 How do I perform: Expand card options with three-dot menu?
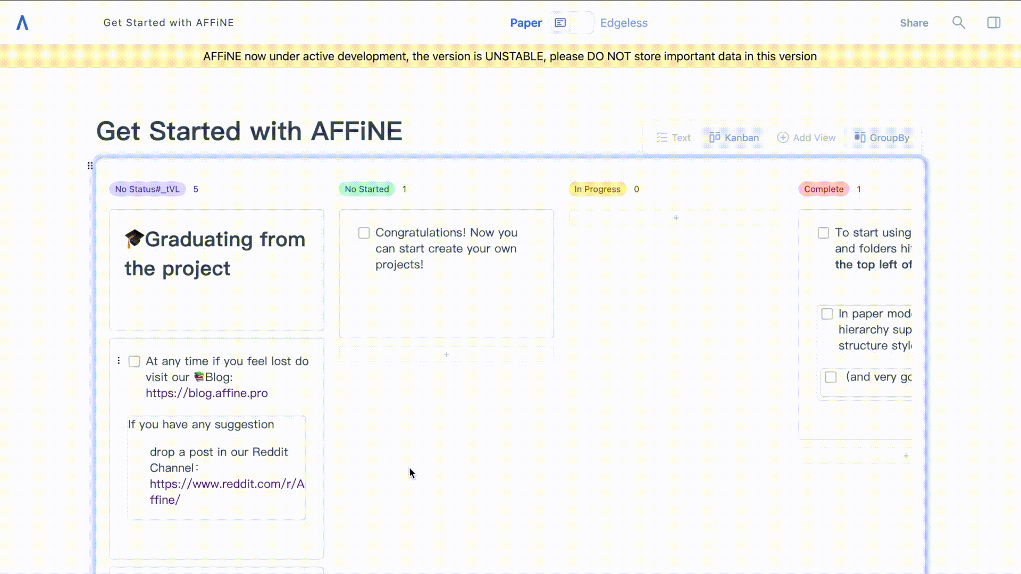119,360
